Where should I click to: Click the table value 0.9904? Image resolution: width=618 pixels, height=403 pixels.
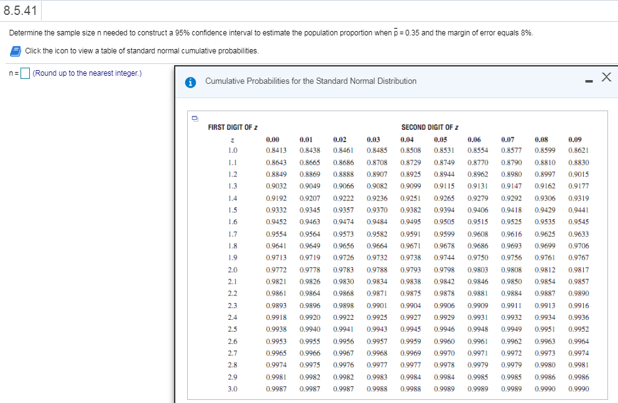(x=410, y=306)
